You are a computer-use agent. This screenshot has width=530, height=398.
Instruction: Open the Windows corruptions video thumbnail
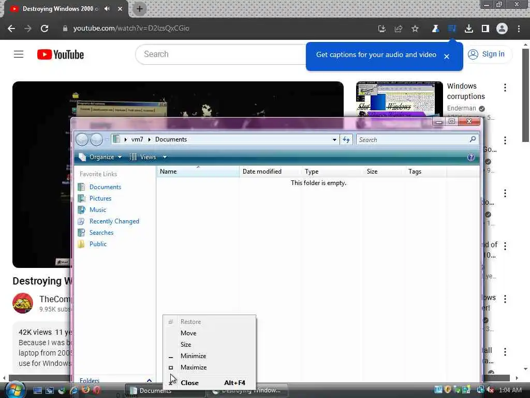[399, 99]
